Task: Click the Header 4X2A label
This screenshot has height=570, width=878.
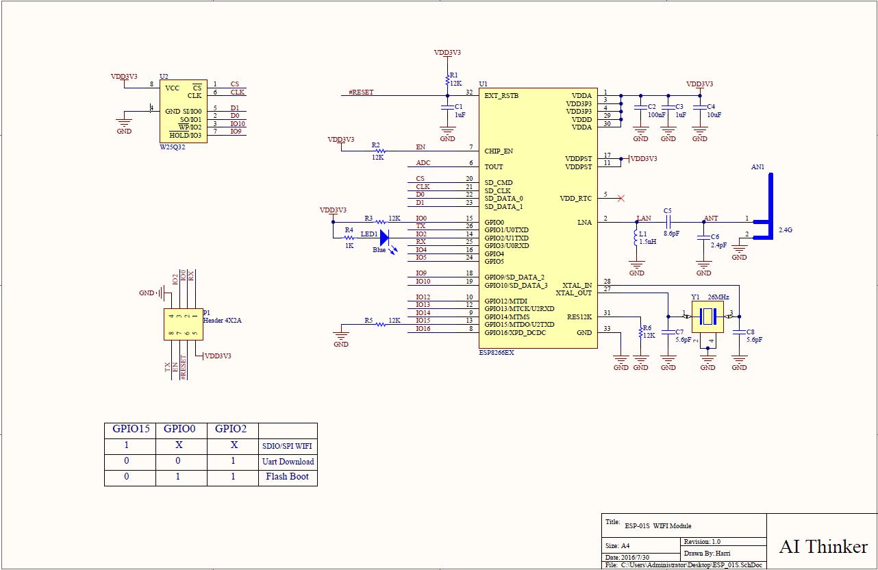Action: 223,320
